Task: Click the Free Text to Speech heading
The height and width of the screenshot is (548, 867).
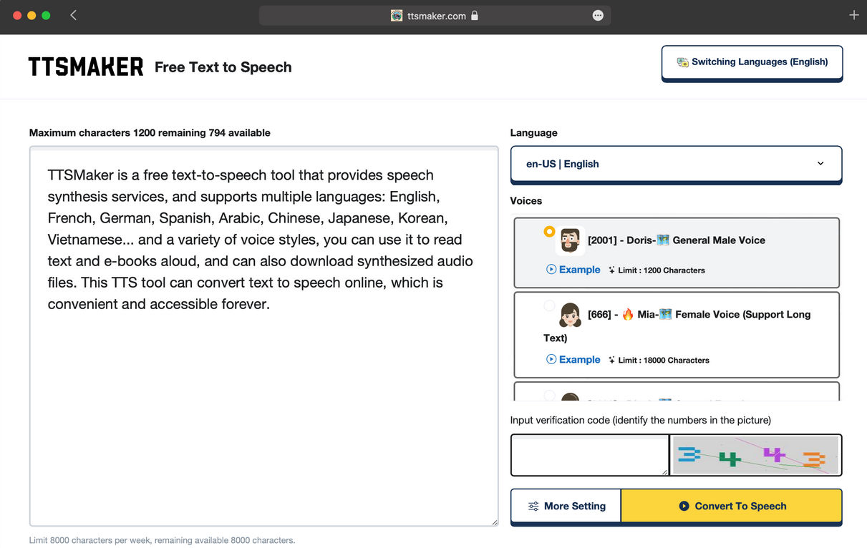Action: [x=223, y=67]
